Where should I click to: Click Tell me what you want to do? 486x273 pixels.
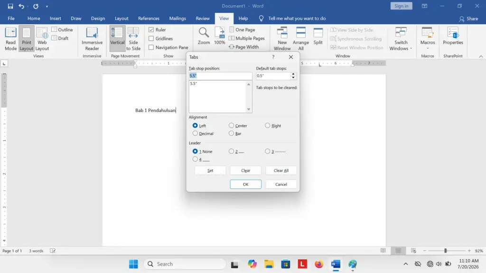(297, 18)
